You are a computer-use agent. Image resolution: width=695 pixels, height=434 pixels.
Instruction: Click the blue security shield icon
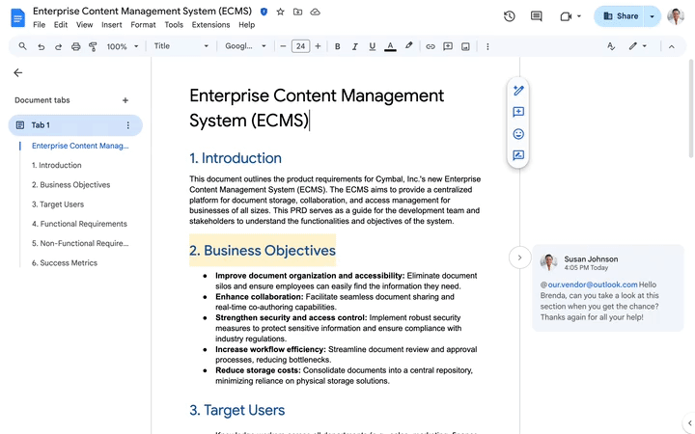coord(264,12)
